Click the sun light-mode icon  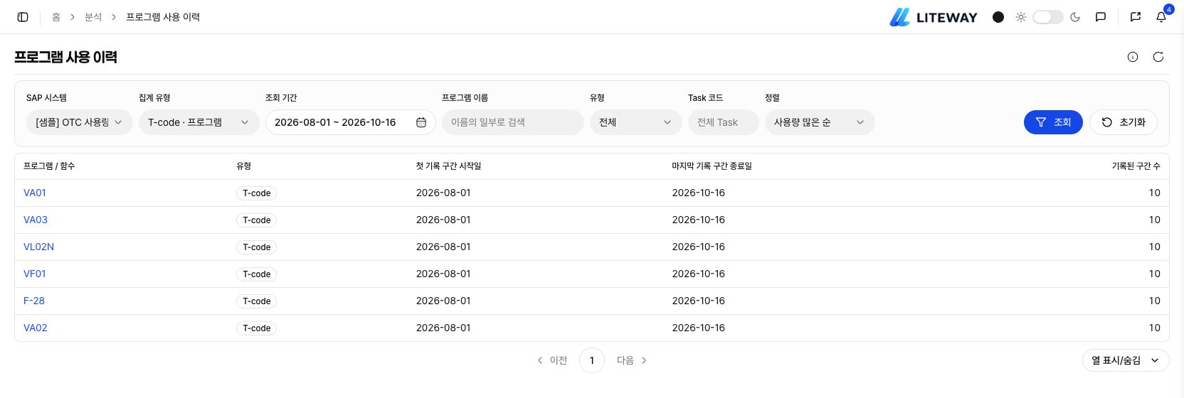pyautogui.click(x=1021, y=17)
